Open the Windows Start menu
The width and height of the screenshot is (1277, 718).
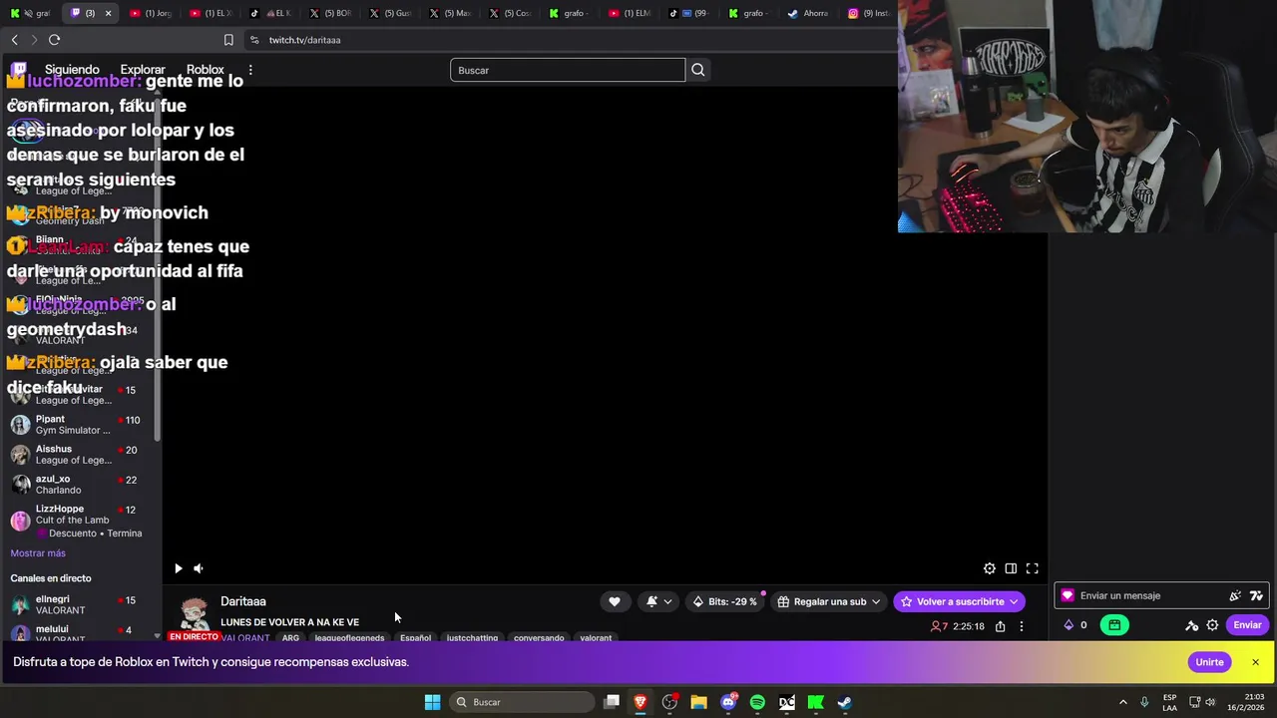coord(432,702)
